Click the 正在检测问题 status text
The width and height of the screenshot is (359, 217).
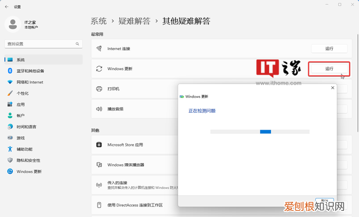pos(202,111)
